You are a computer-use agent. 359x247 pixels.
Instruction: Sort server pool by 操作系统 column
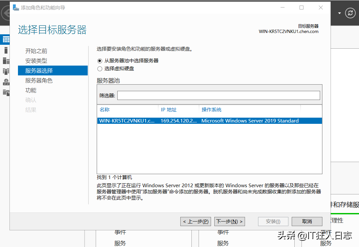click(x=211, y=110)
